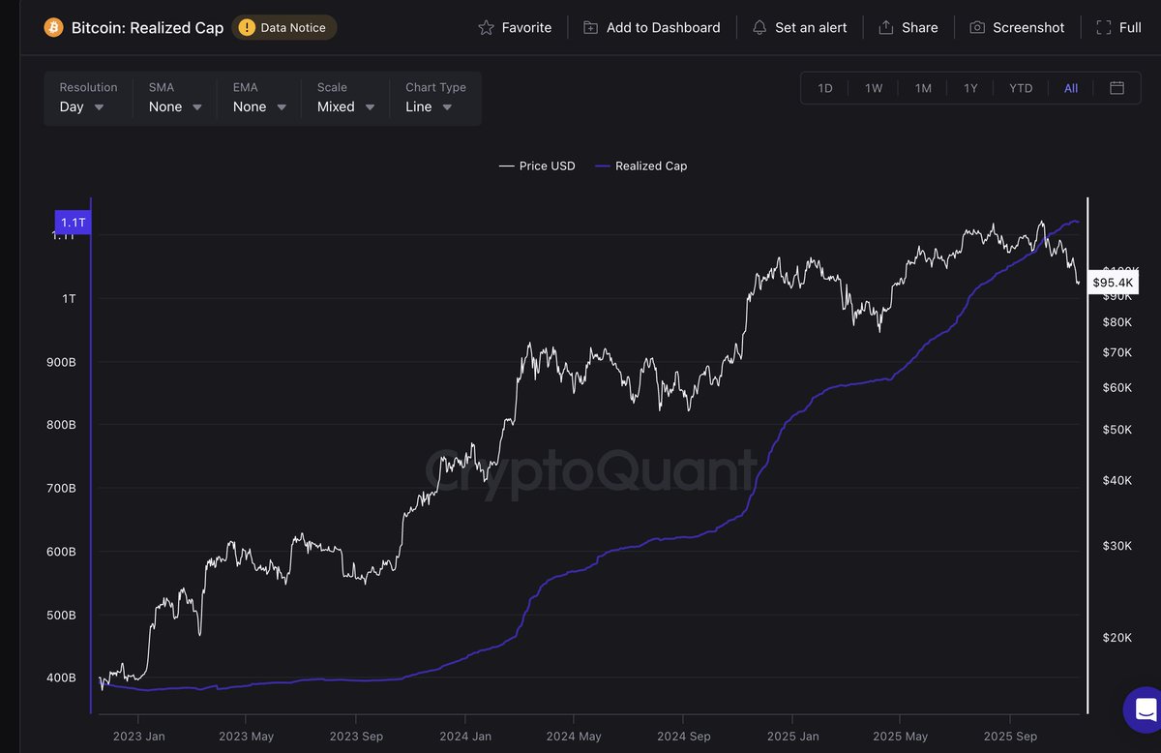Click the Set an alert bell icon

point(759,27)
